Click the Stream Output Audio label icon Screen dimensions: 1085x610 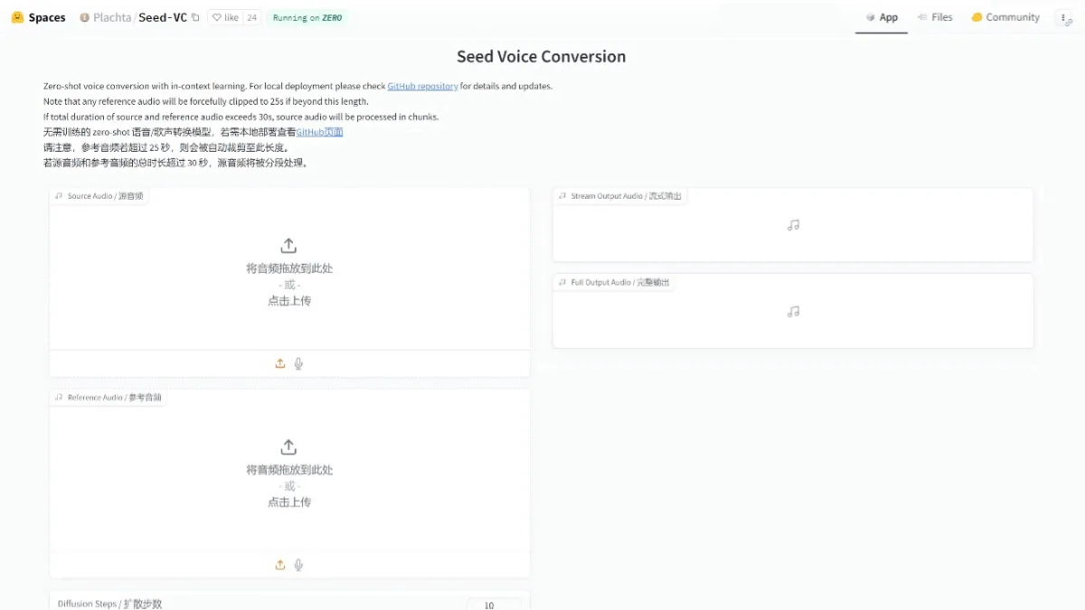pos(562,196)
